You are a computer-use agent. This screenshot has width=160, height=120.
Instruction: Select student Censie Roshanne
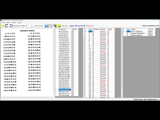click(139, 33)
